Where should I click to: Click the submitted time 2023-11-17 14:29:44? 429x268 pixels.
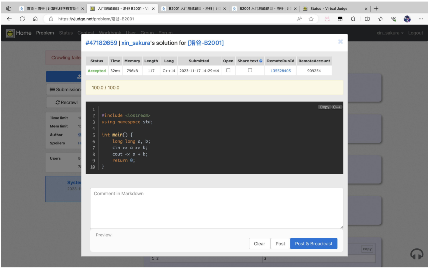199,71
